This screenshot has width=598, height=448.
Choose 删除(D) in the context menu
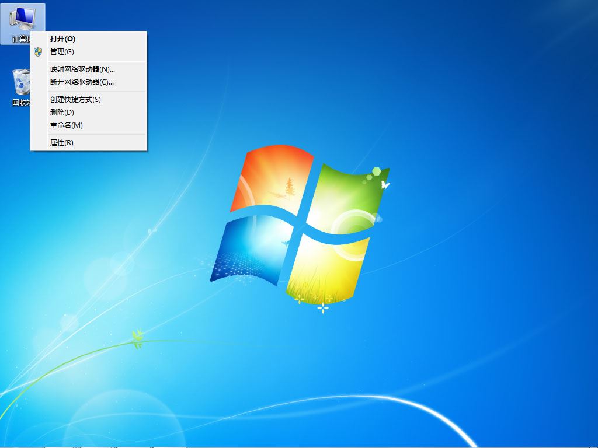tap(89, 113)
